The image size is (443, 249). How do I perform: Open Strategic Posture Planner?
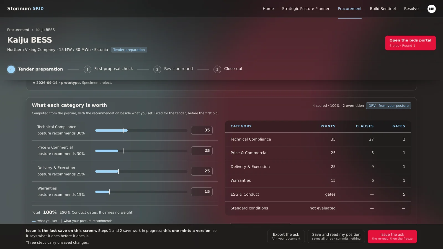[306, 9]
